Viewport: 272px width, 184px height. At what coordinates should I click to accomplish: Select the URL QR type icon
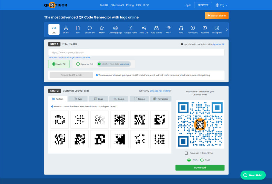pyautogui.click(x=54, y=29)
